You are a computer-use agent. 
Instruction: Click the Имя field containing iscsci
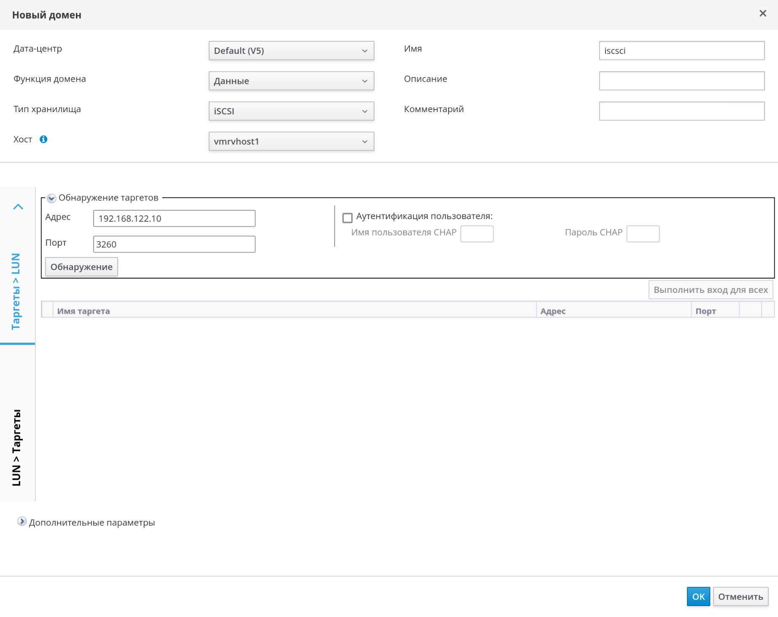(x=681, y=51)
